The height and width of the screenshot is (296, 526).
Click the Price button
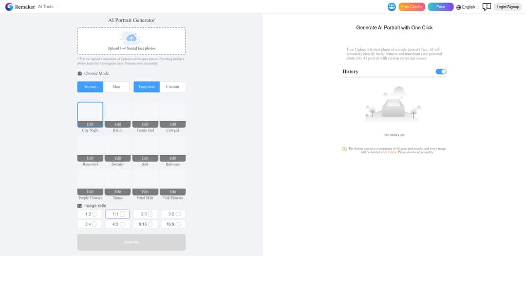click(x=441, y=7)
